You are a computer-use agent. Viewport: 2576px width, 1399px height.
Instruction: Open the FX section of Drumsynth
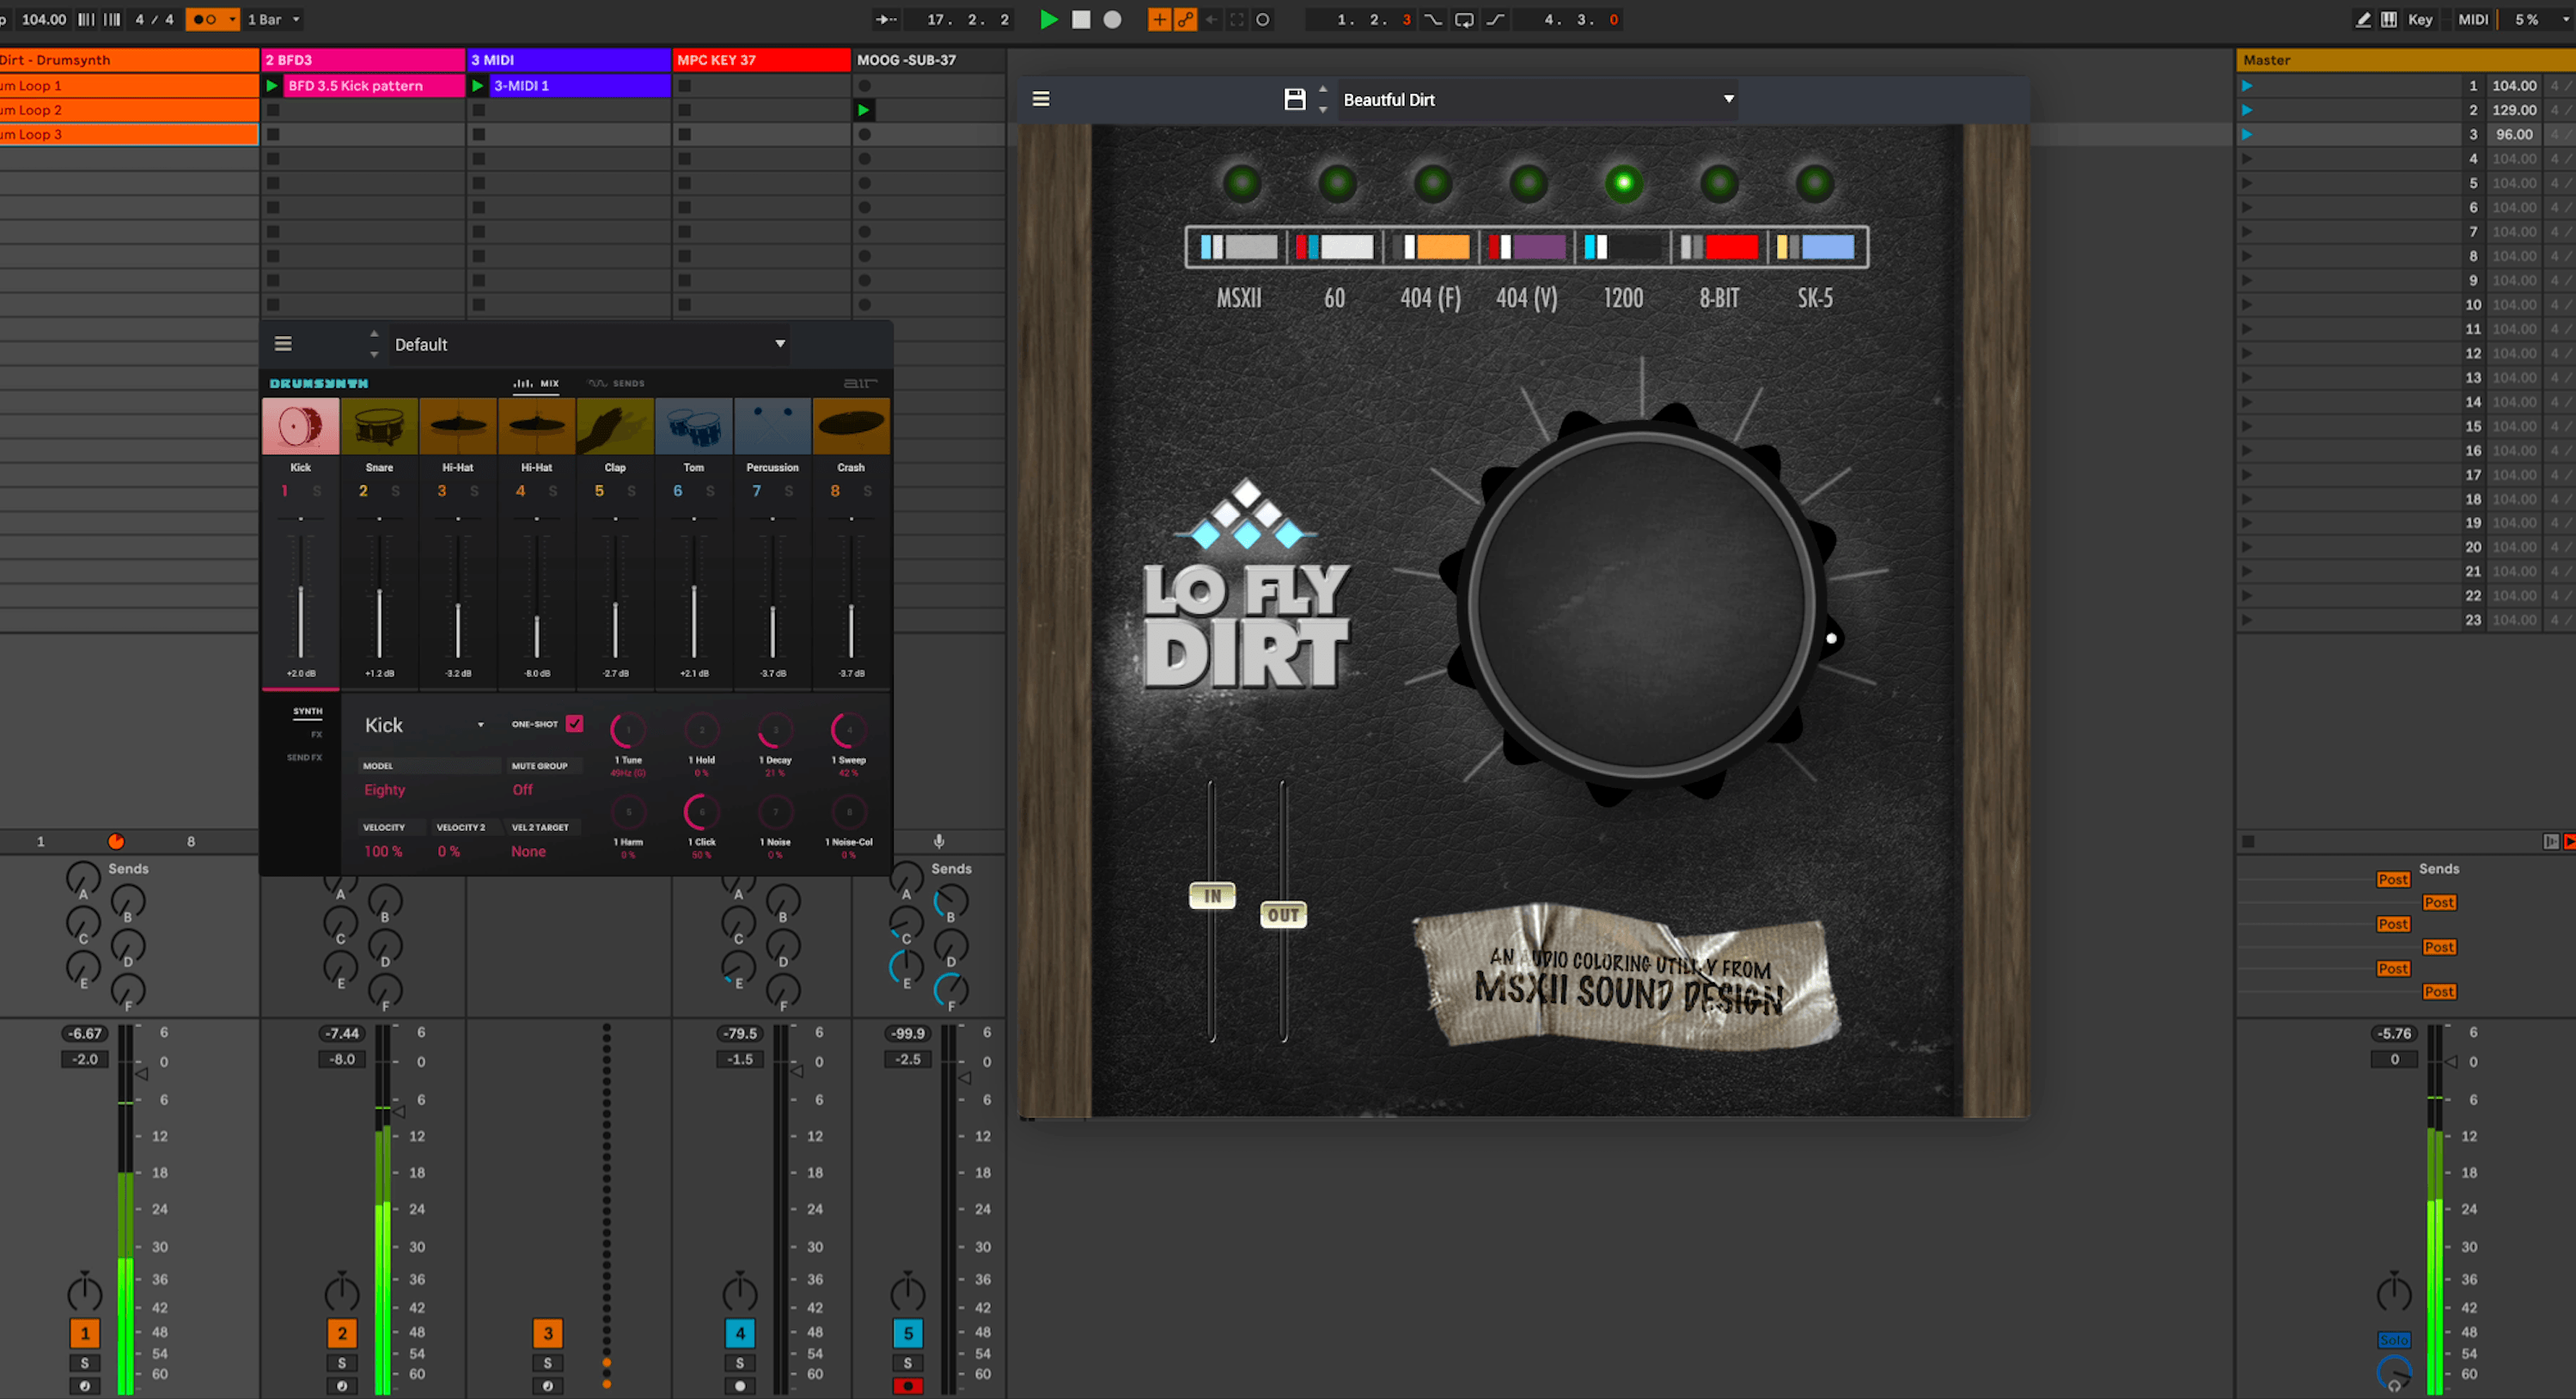tap(316, 734)
